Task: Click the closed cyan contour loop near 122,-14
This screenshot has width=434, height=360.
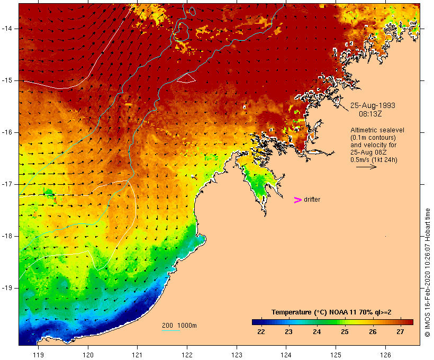Action: 182,32
